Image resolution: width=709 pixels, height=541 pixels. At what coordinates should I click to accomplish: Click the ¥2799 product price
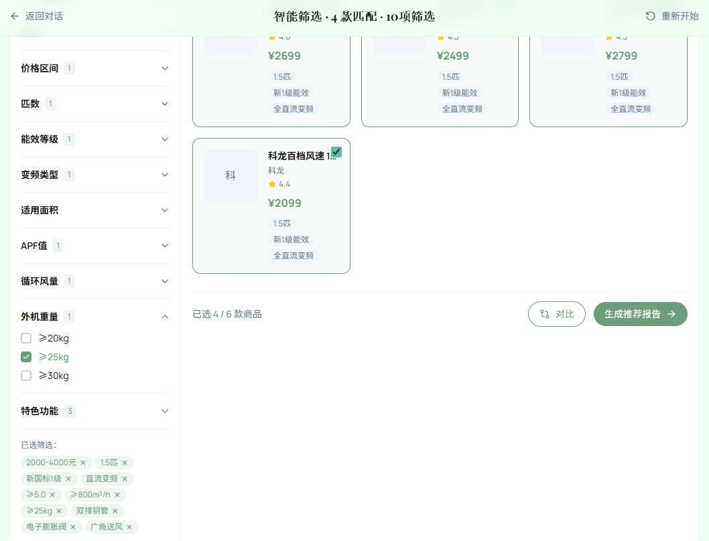point(621,56)
